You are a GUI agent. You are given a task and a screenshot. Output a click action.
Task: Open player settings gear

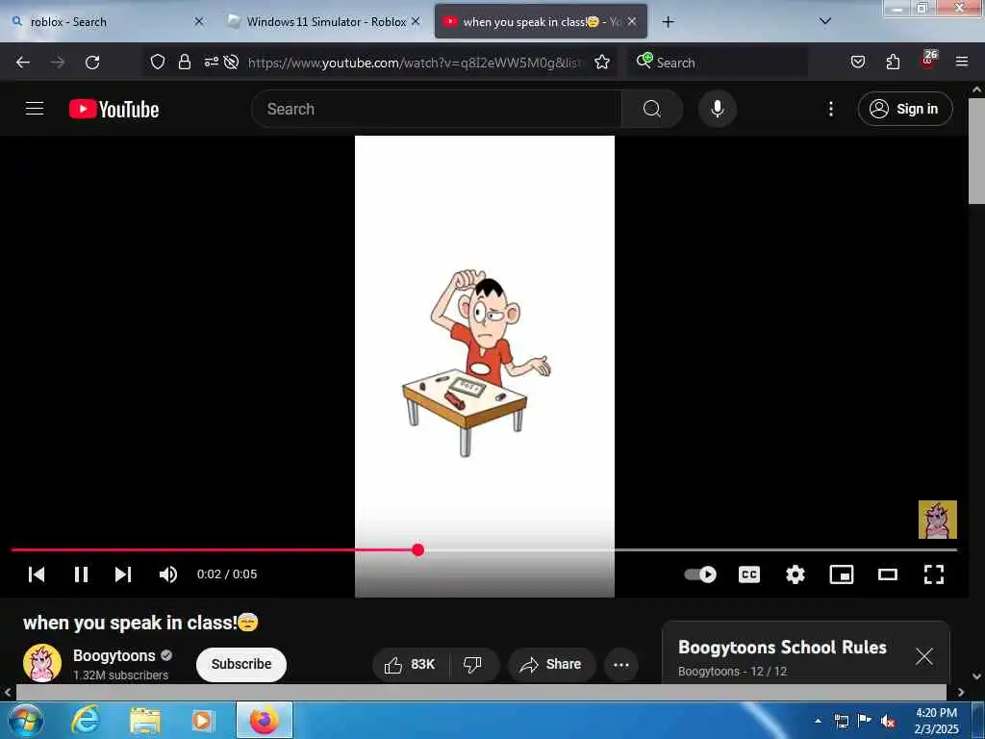[796, 574]
